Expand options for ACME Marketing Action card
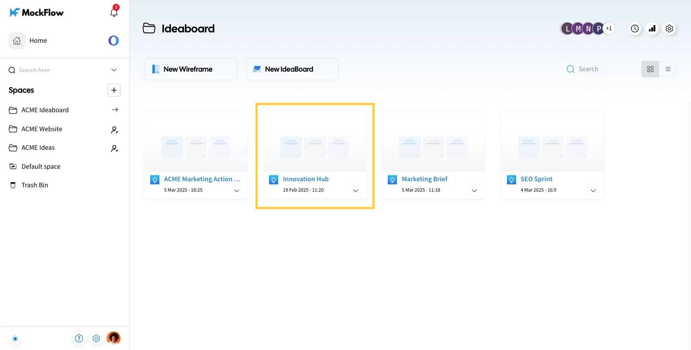Image resolution: width=691 pixels, height=350 pixels. pyautogui.click(x=237, y=191)
